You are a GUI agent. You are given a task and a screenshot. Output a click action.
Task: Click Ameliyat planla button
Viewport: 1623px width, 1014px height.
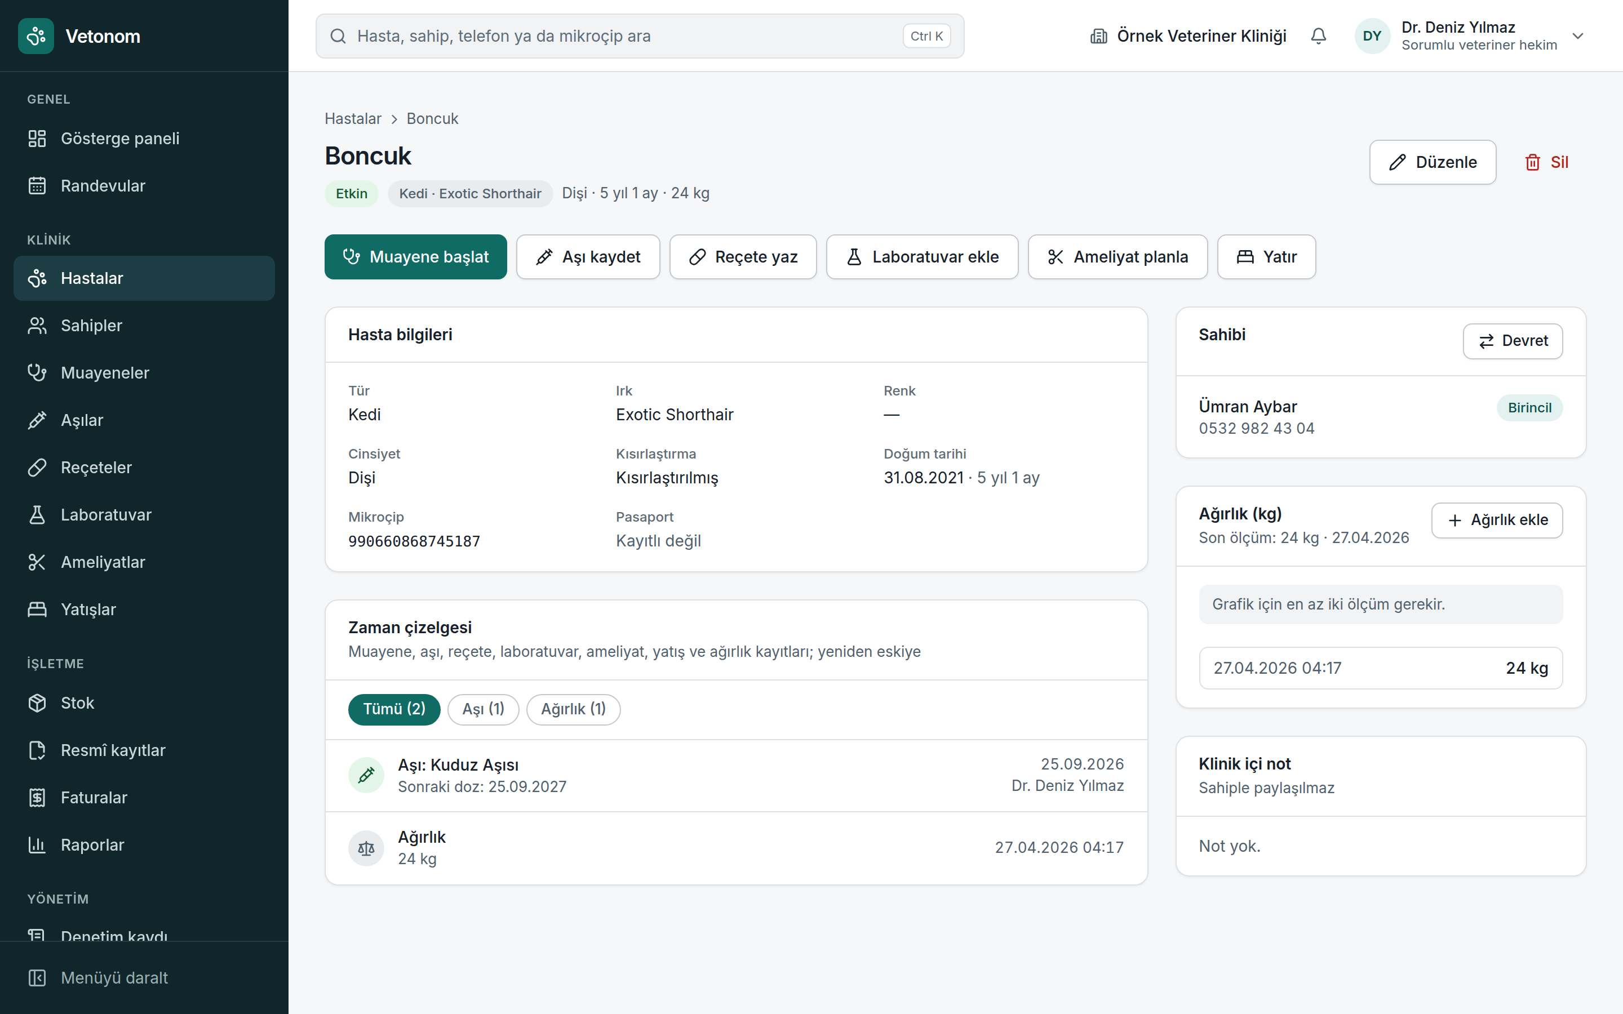[1118, 257]
